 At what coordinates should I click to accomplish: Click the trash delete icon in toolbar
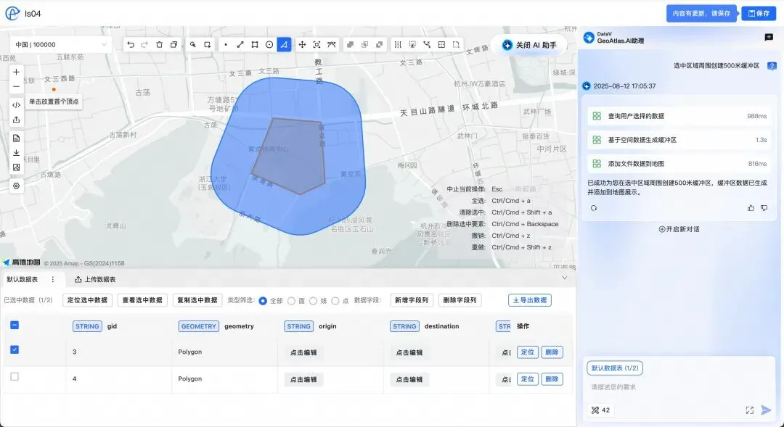(x=159, y=44)
